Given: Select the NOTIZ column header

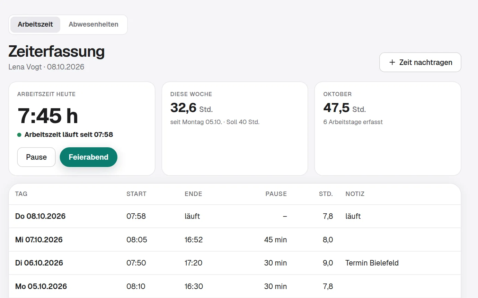Looking at the screenshot, I should click(355, 194).
